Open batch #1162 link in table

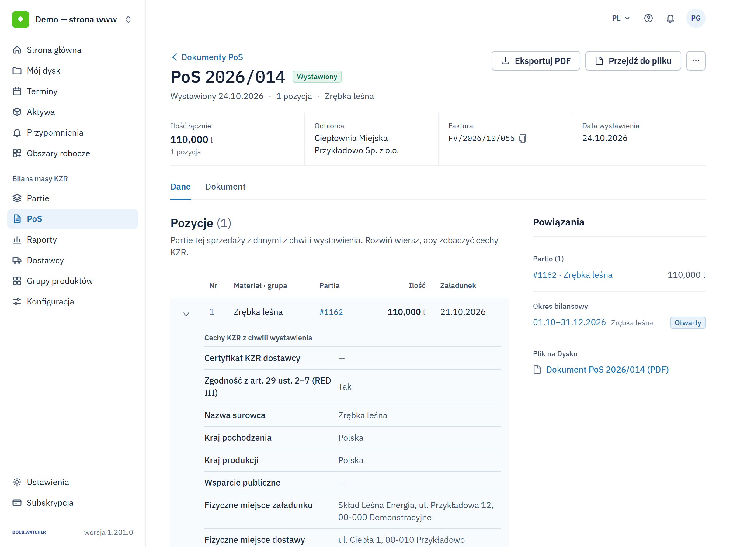click(x=331, y=312)
